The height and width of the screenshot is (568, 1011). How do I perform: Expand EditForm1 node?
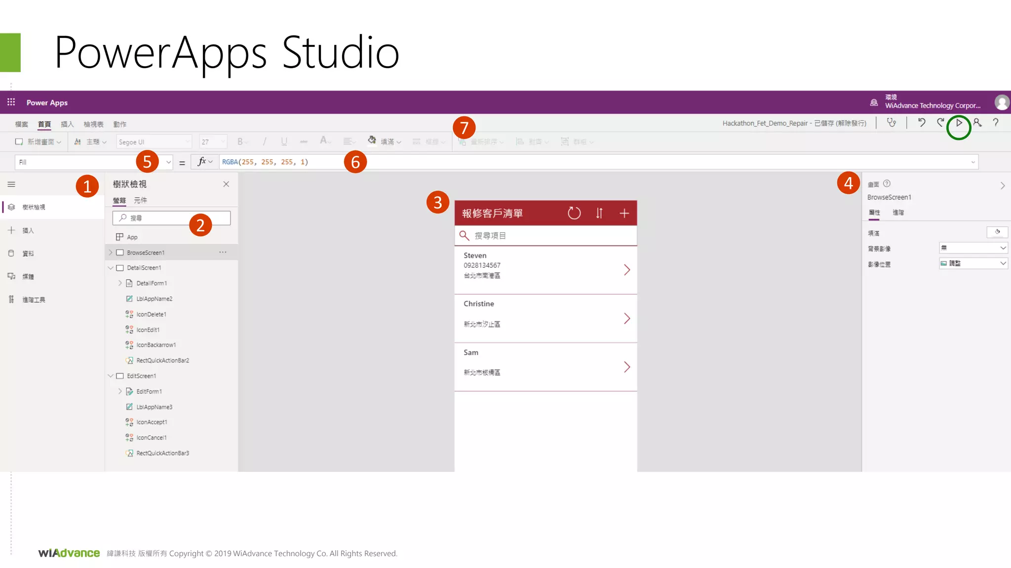click(120, 391)
